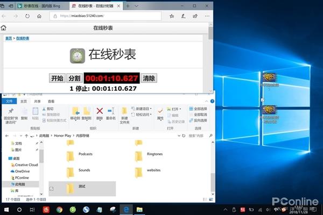Click Explorer up-one-level arrow

click(26, 136)
